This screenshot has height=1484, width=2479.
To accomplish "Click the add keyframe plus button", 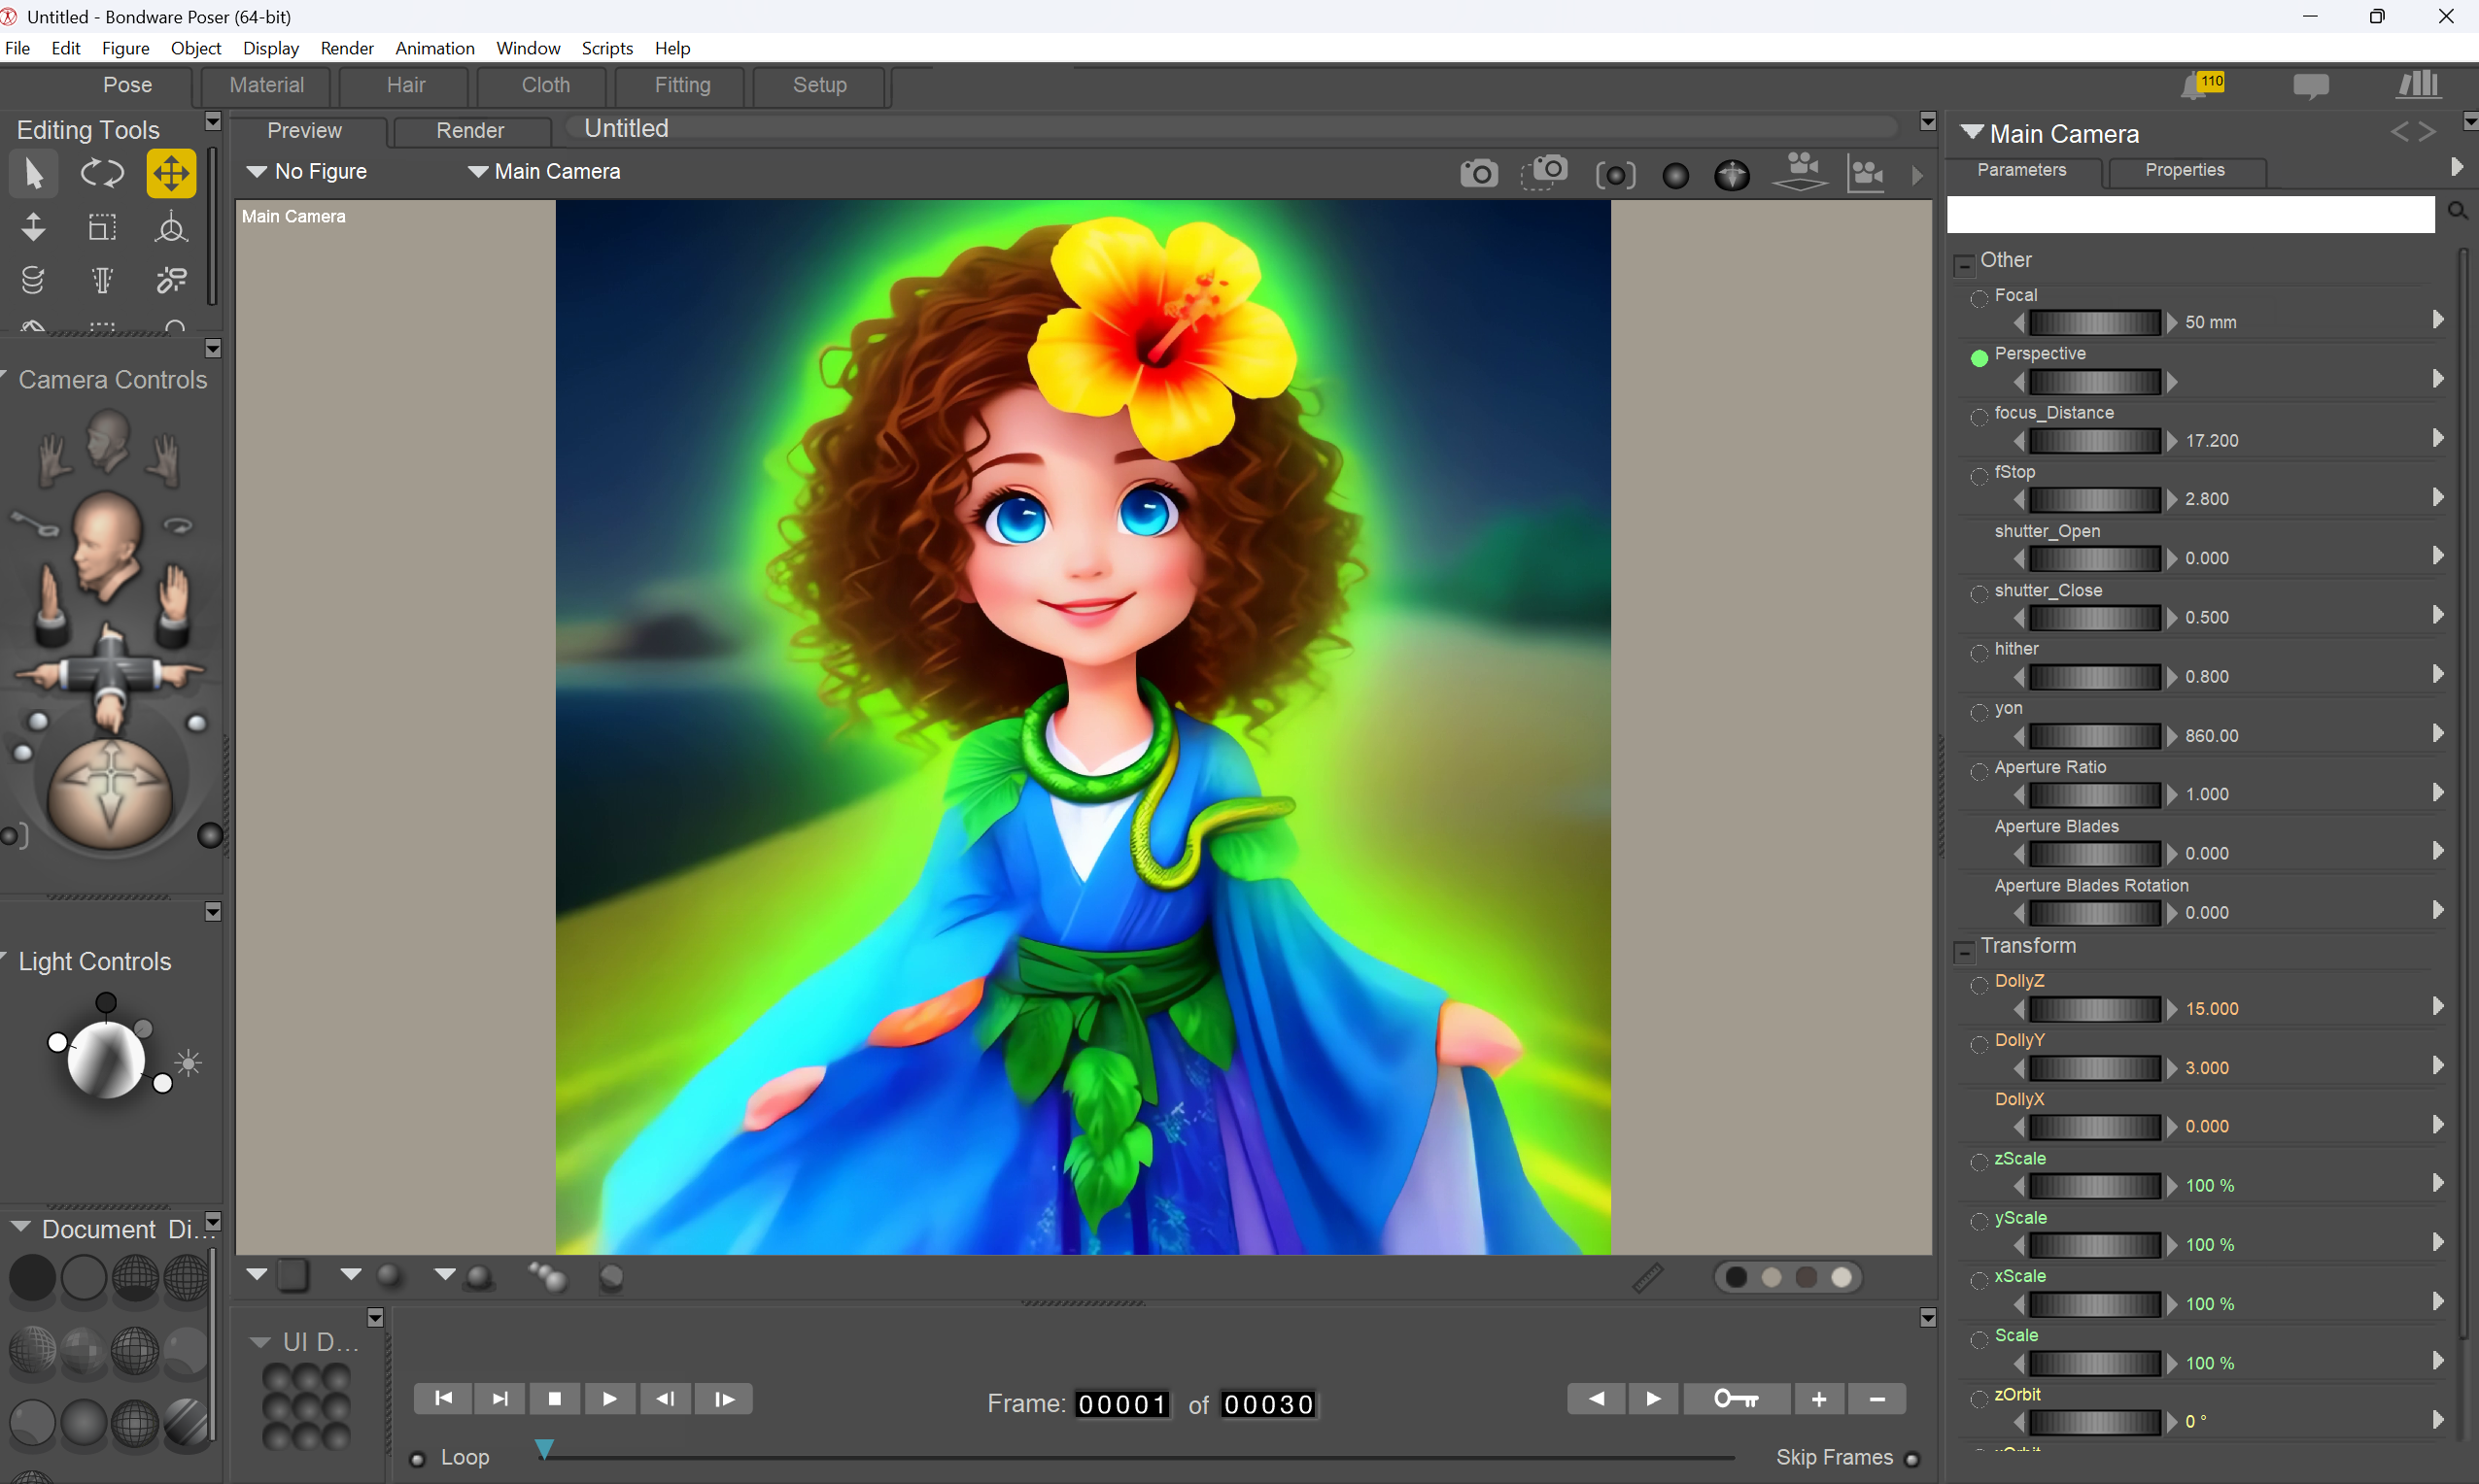I will 1819,1398.
